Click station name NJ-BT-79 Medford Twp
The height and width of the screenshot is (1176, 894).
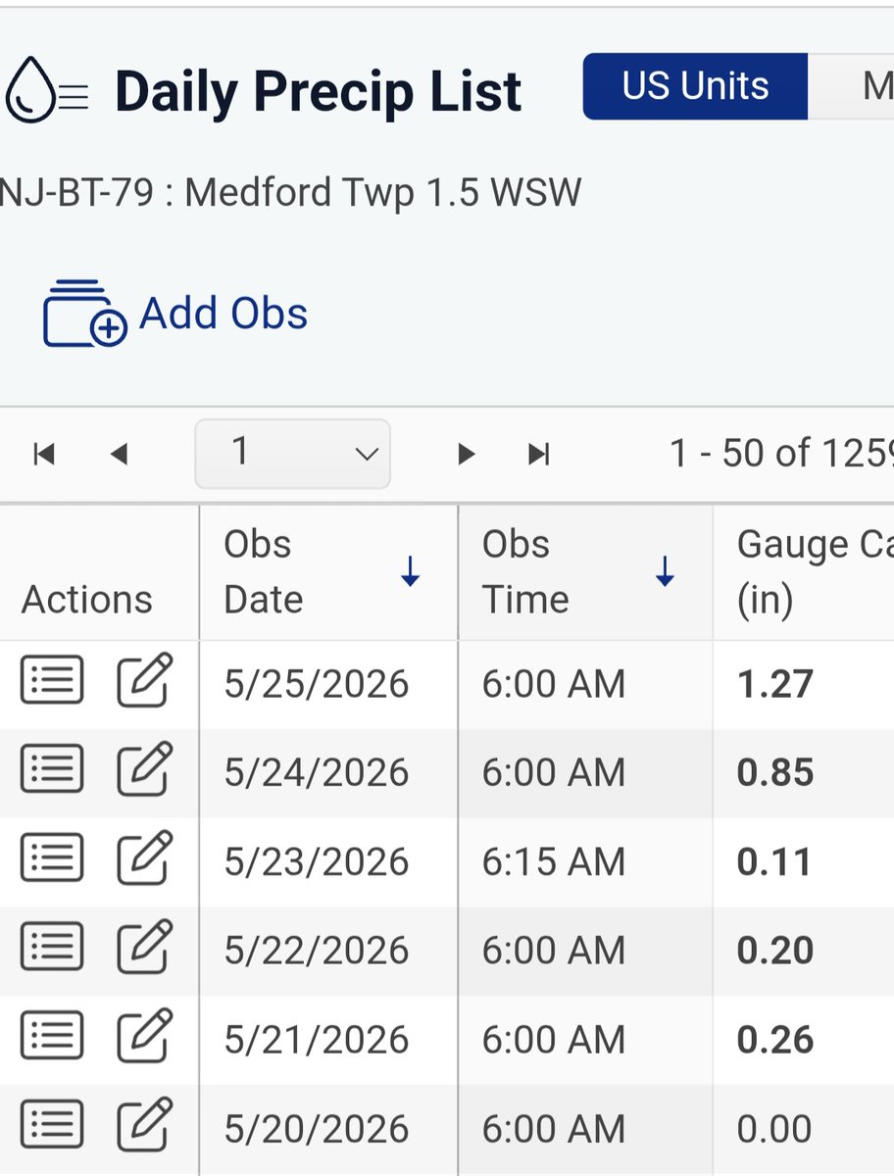click(x=290, y=193)
